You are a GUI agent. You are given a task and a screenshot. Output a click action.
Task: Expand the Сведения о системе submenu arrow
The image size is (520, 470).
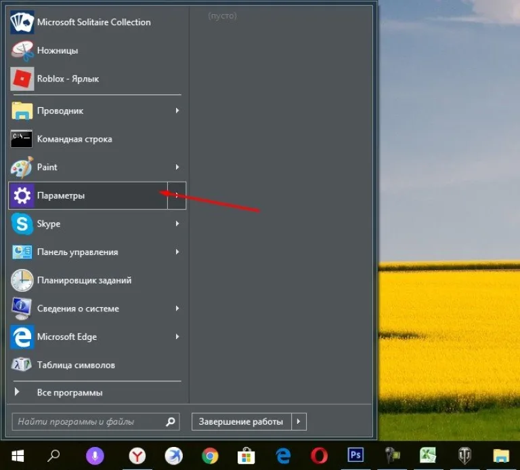pyautogui.click(x=177, y=309)
